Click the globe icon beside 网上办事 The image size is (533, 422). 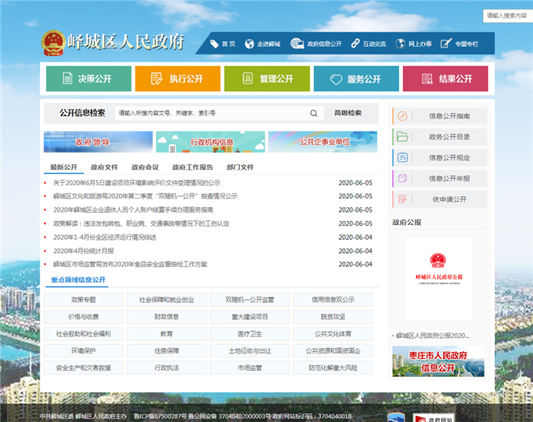400,44
